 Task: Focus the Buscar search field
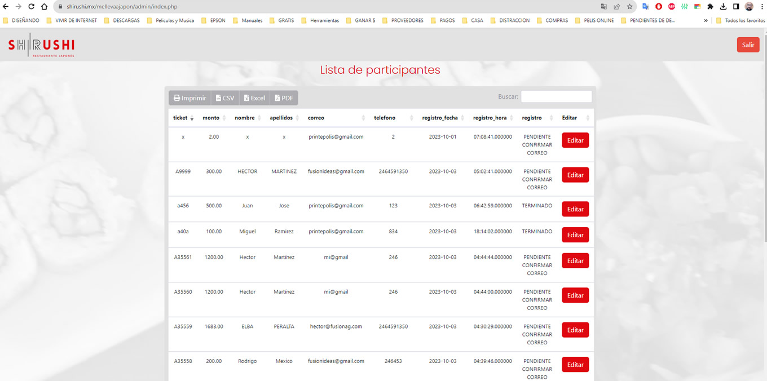(556, 96)
